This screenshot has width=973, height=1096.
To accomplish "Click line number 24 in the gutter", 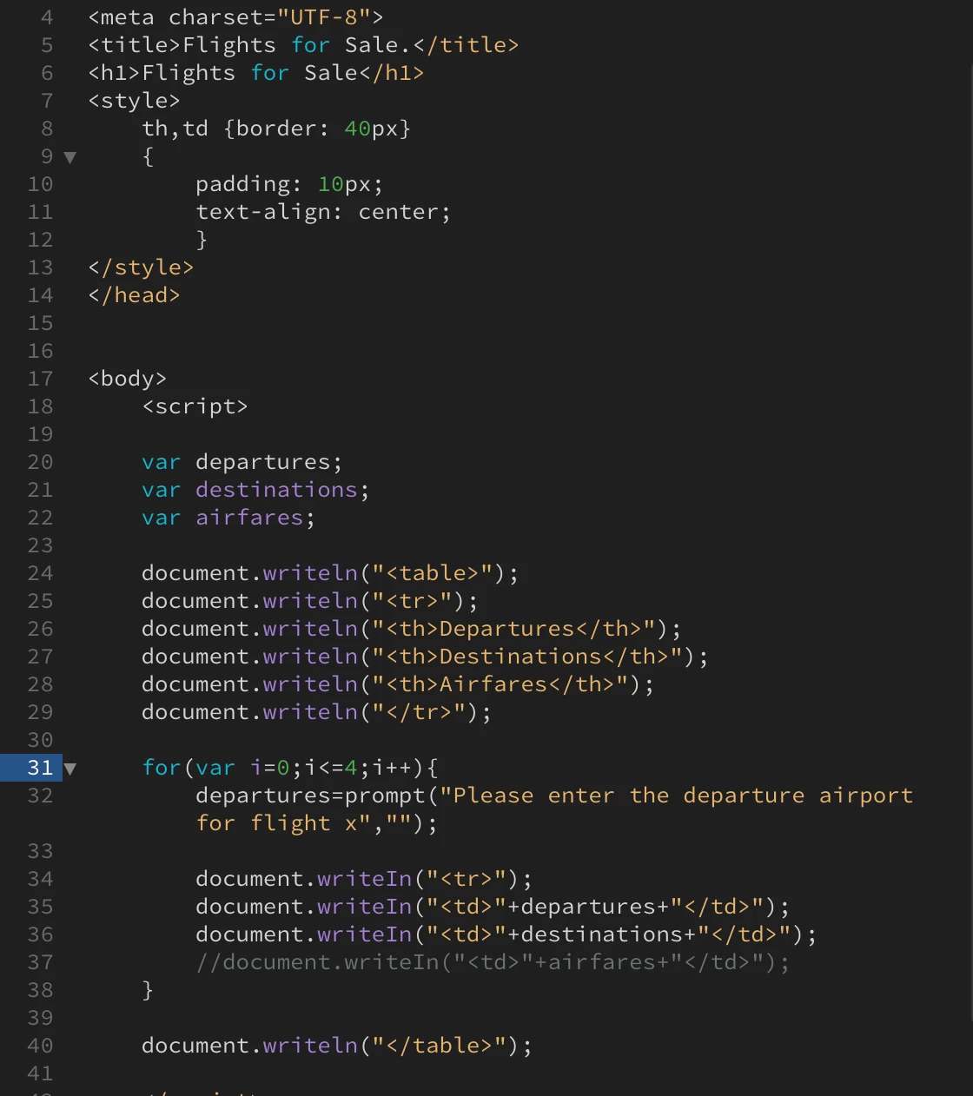I will point(40,573).
